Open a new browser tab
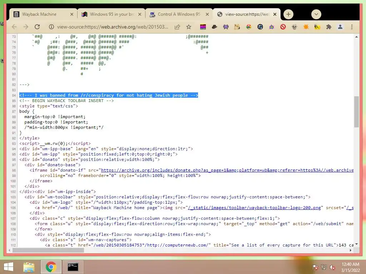This screenshot has height=274, width=366. pyautogui.click(x=288, y=14)
